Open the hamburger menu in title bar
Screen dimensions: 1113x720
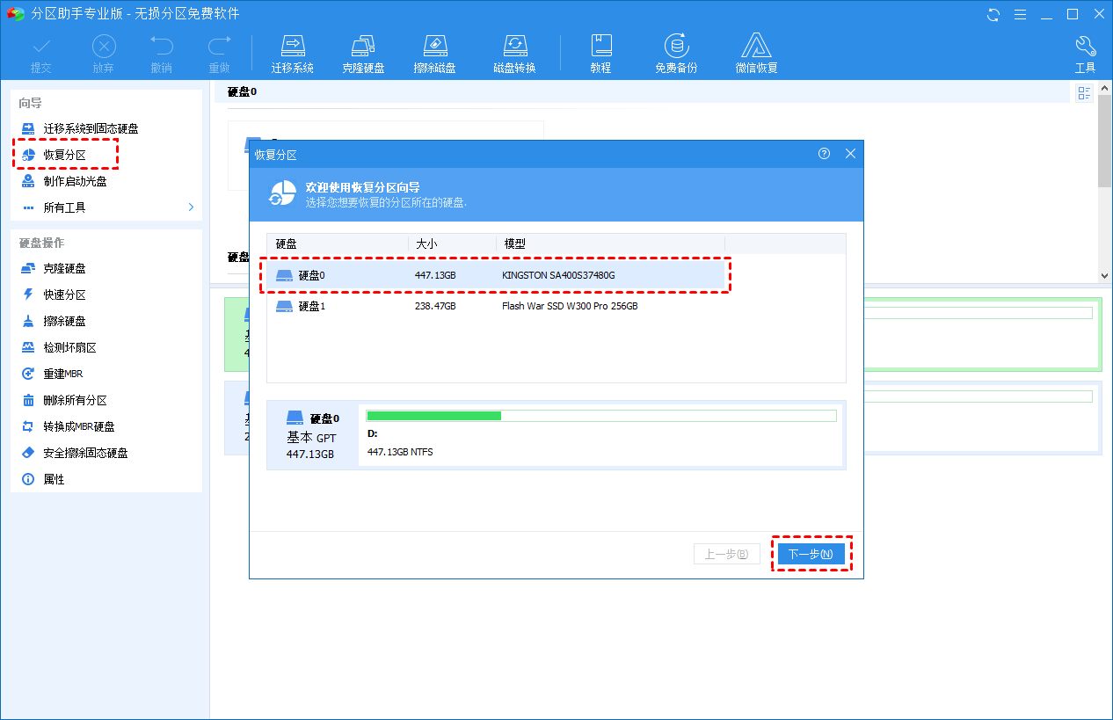pos(1021,14)
